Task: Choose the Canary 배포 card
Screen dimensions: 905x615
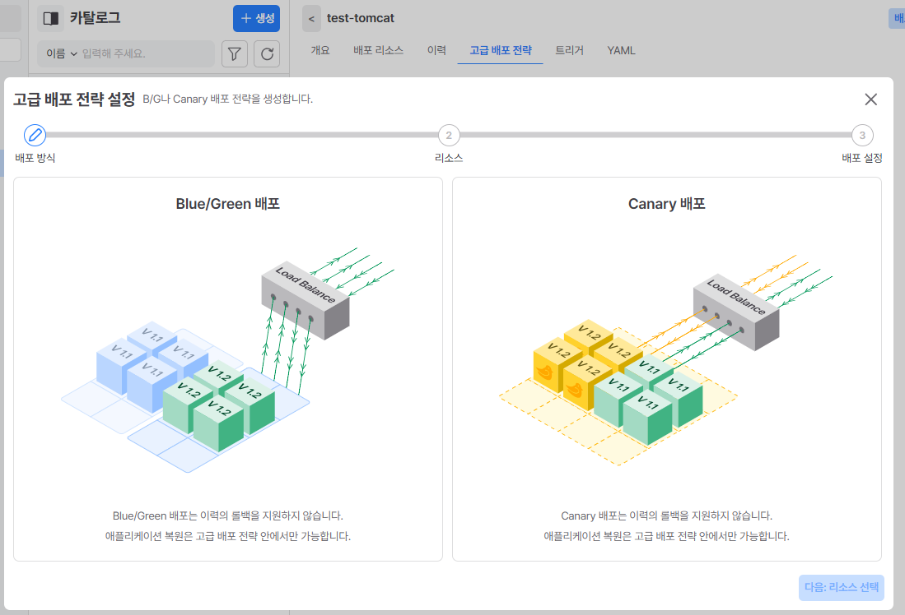Action: coord(667,369)
